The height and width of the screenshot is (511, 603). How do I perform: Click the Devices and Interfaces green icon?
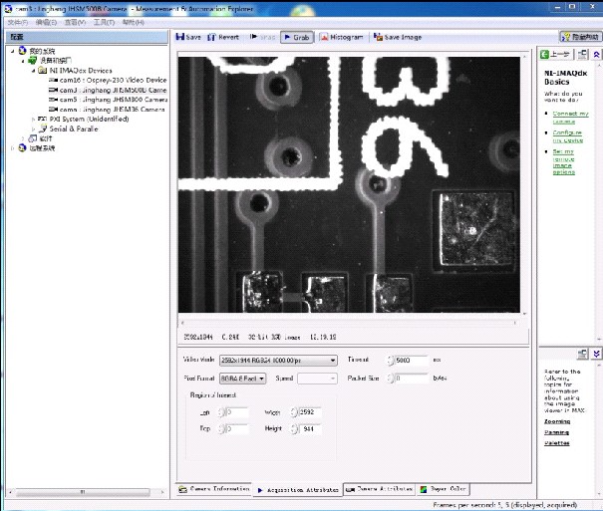[33, 61]
